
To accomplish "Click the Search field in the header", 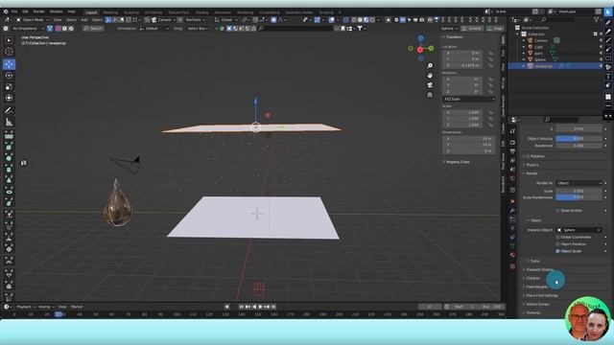I will (x=93, y=29).
